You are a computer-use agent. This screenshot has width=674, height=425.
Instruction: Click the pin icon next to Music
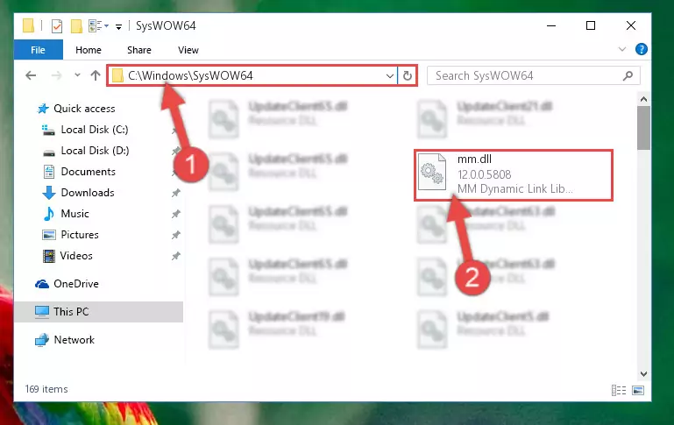click(x=176, y=214)
